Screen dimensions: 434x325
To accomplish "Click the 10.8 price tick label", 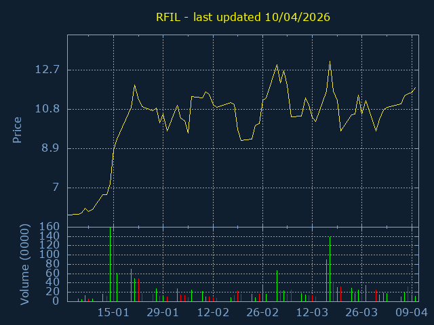I will pos(47,108).
